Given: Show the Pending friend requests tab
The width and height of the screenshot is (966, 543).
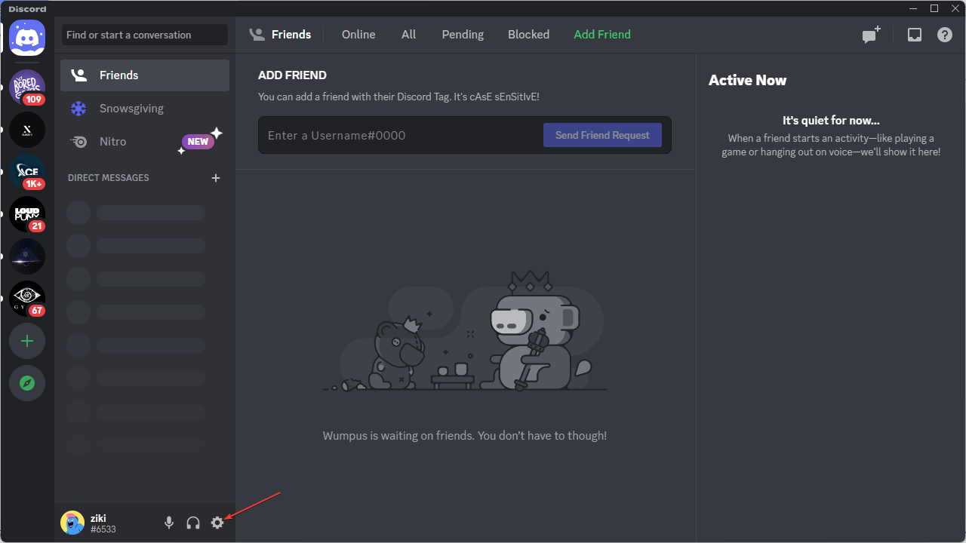Looking at the screenshot, I should coord(463,35).
